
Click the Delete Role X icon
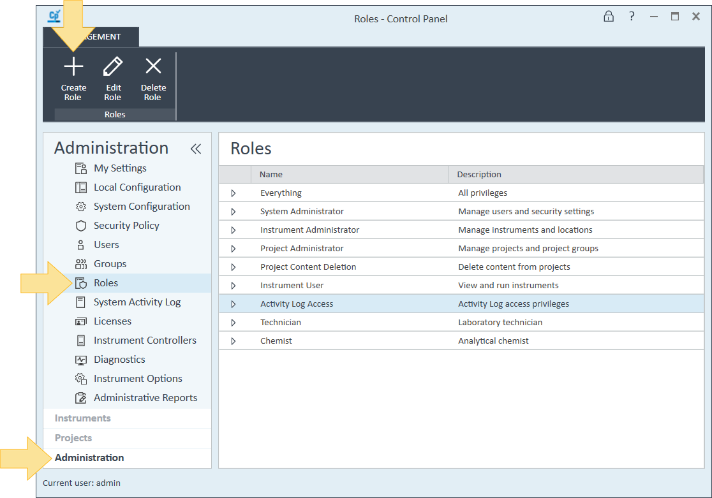point(153,66)
